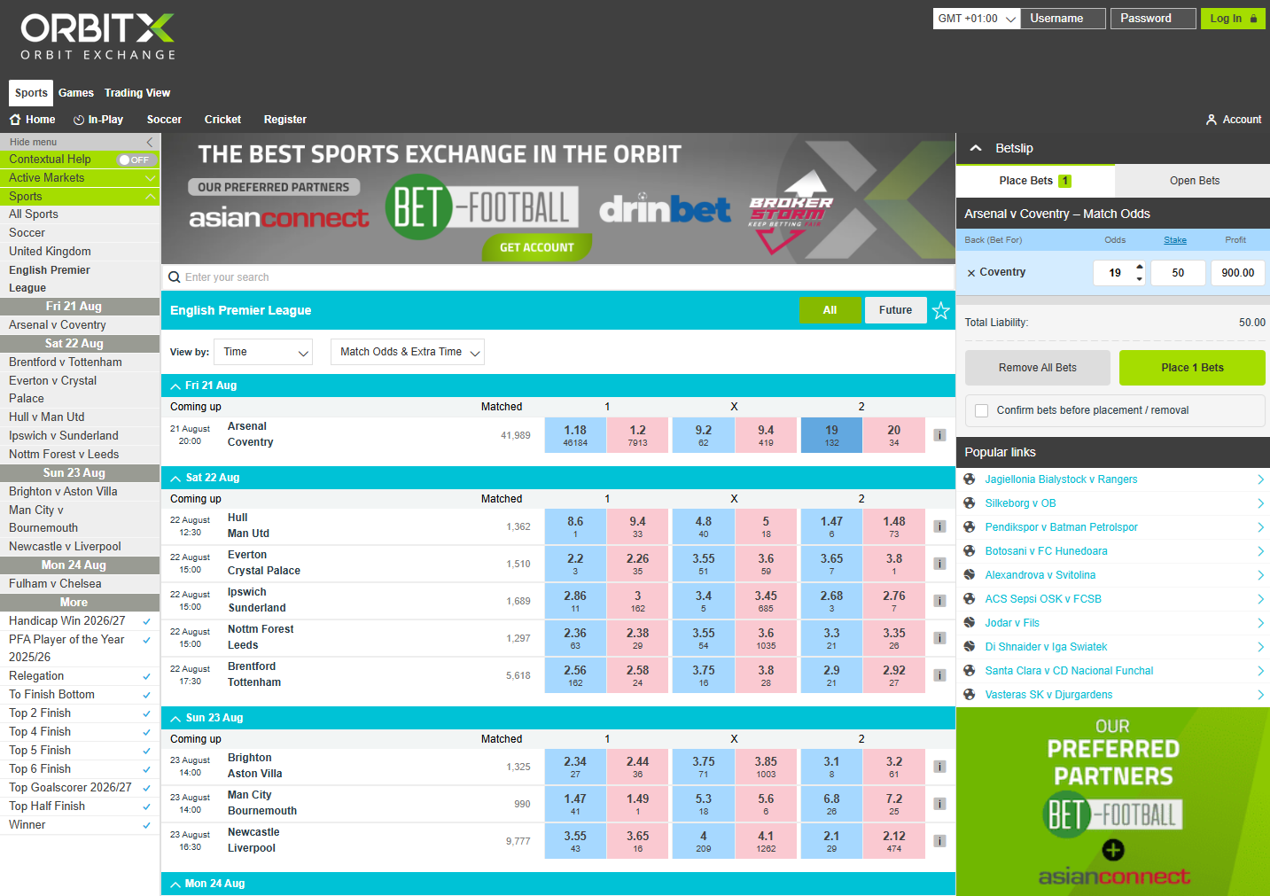Collapse Sports section in sidebar
1270x896 pixels.
tap(80, 197)
